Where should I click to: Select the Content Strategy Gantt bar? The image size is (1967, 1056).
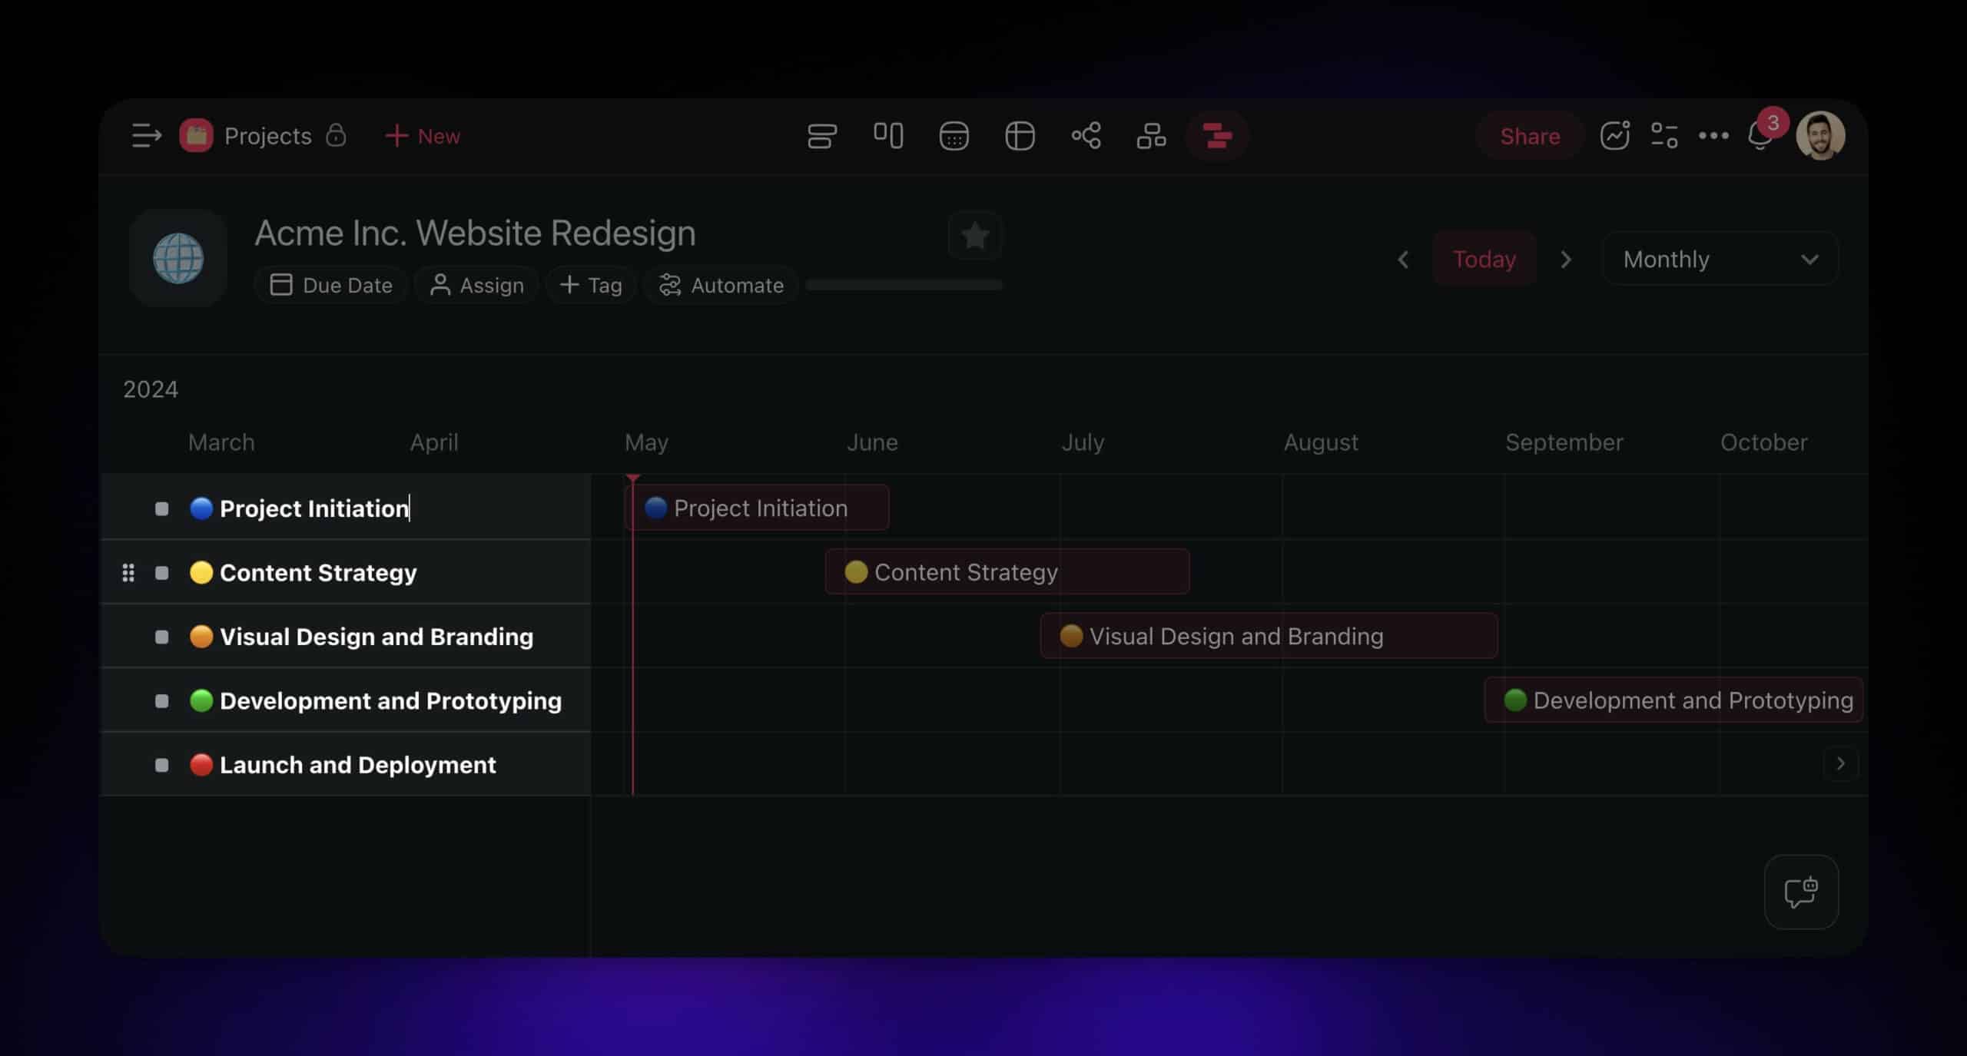tap(1007, 572)
